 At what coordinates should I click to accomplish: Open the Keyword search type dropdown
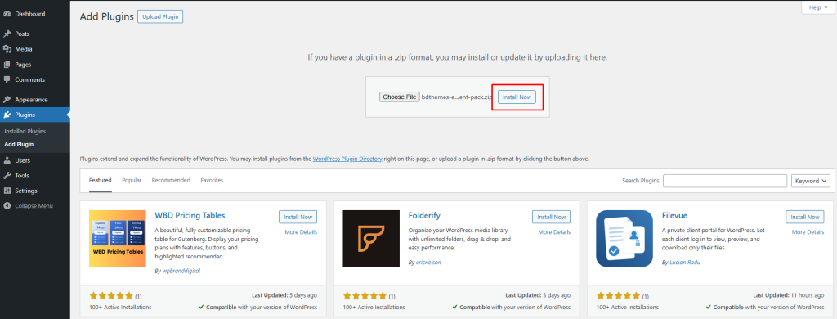811,181
